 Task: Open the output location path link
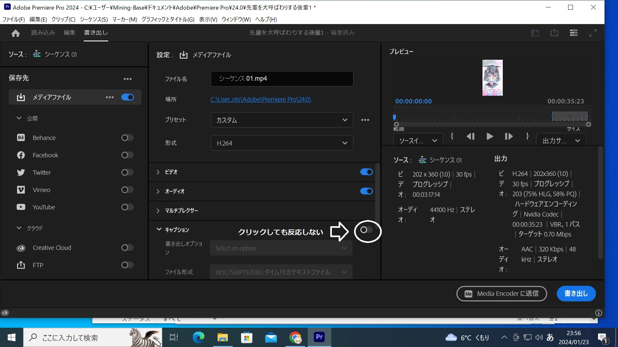pos(261,99)
